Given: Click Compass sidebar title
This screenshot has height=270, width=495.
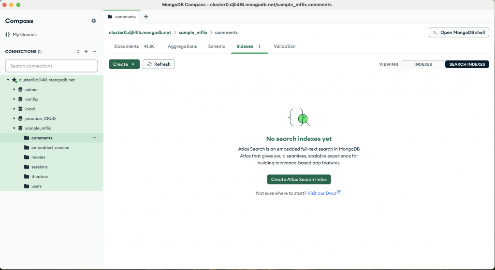Looking at the screenshot, I should pos(19,21).
